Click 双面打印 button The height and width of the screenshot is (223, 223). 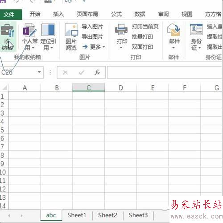[x=142, y=47]
